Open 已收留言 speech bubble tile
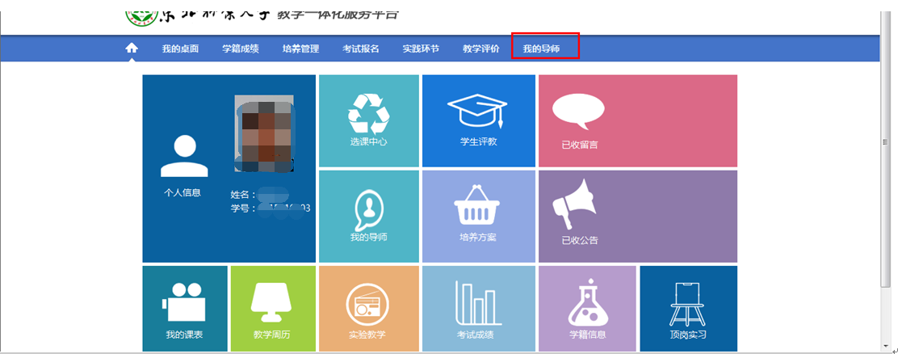The image size is (898, 354). pos(637,120)
